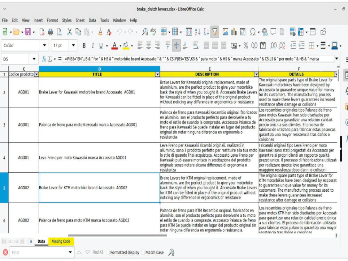The image size is (348, 261).
Task: Click the Align Left icon
Action: coord(140,46)
